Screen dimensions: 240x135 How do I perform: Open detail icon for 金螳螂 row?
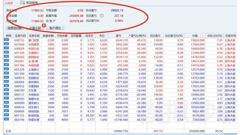click(6, 61)
